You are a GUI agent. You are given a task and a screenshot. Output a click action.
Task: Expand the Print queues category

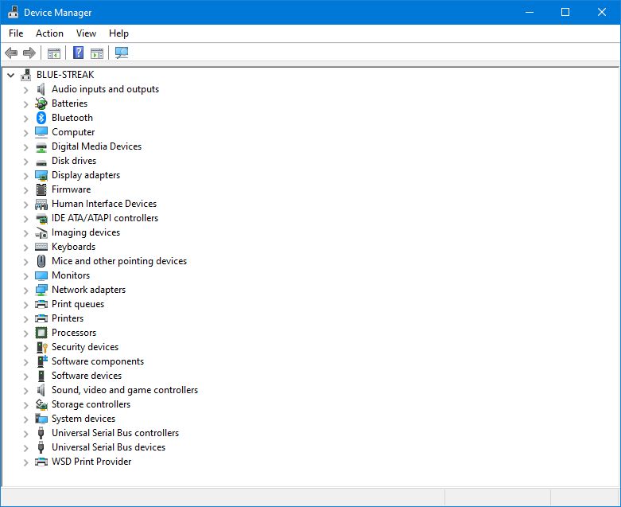pos(25,304)
